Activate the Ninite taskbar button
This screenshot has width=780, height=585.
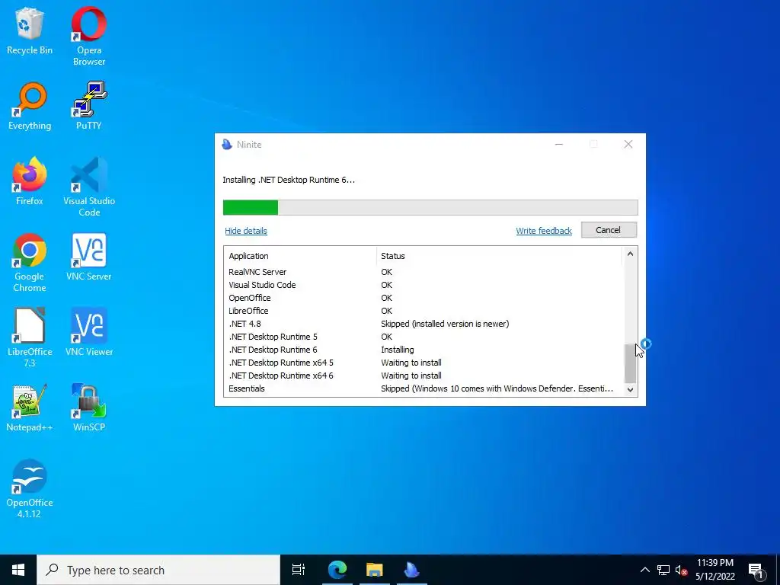[x=412, y=570]
